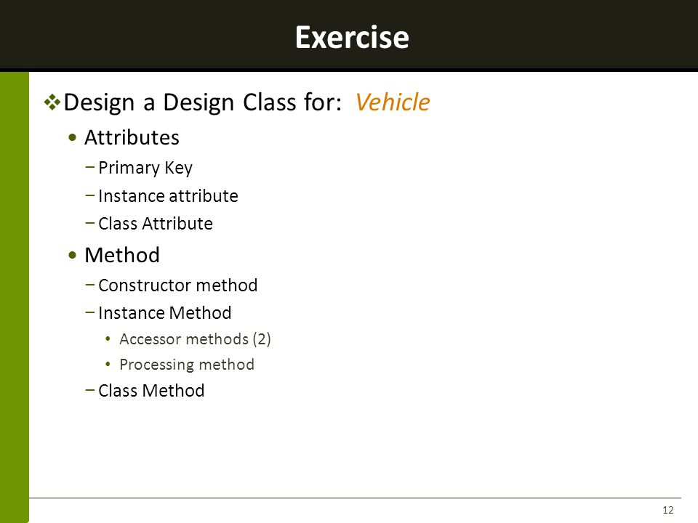
Task: Click the Instance attribute item
Action: click(168, 195)
